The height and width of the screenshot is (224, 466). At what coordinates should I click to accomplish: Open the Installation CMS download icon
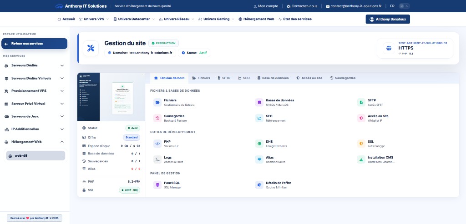(361, 159)
